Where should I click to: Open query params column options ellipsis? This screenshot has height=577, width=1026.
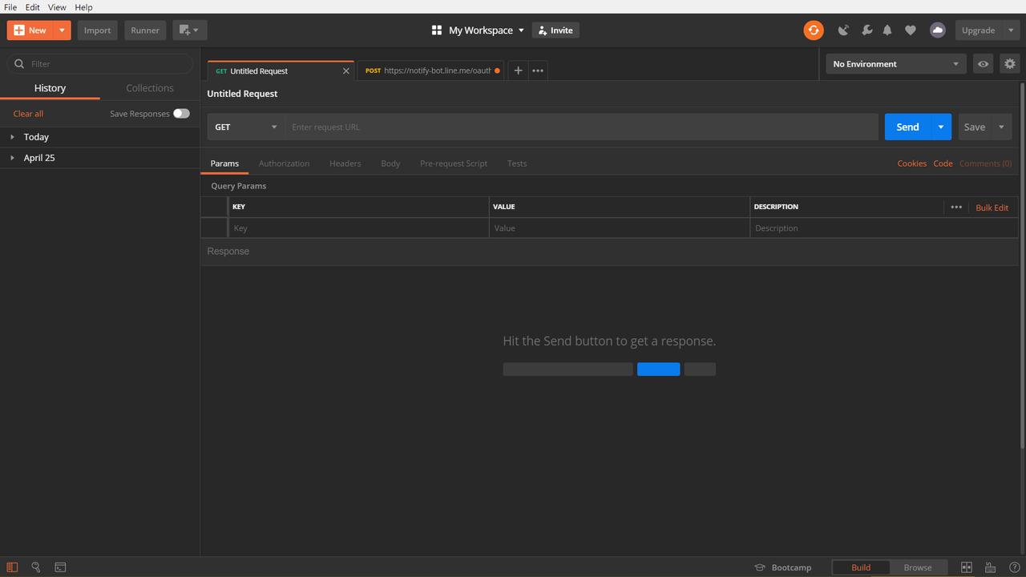[956, 207]
